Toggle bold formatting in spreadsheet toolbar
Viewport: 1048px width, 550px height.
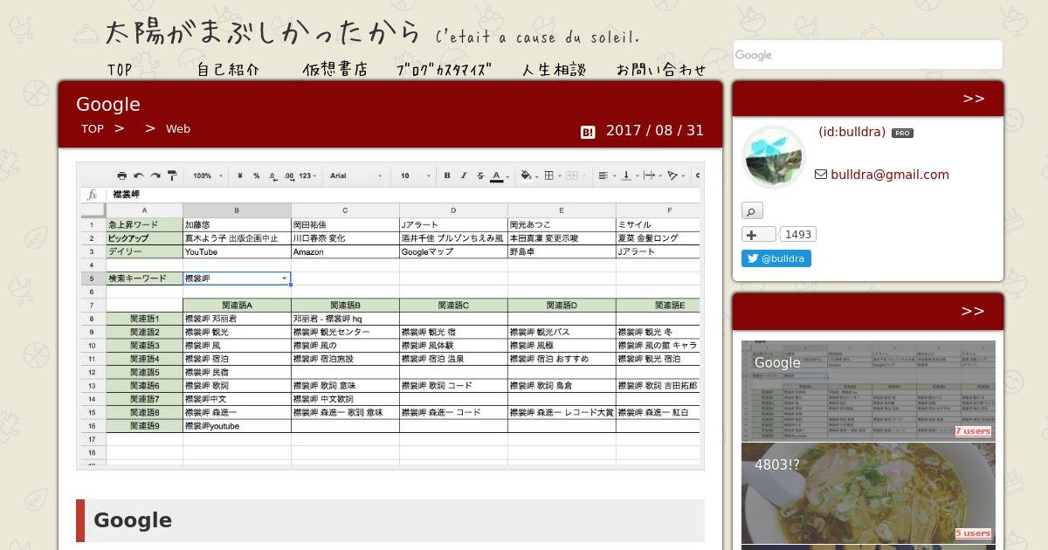pos(447,175)
